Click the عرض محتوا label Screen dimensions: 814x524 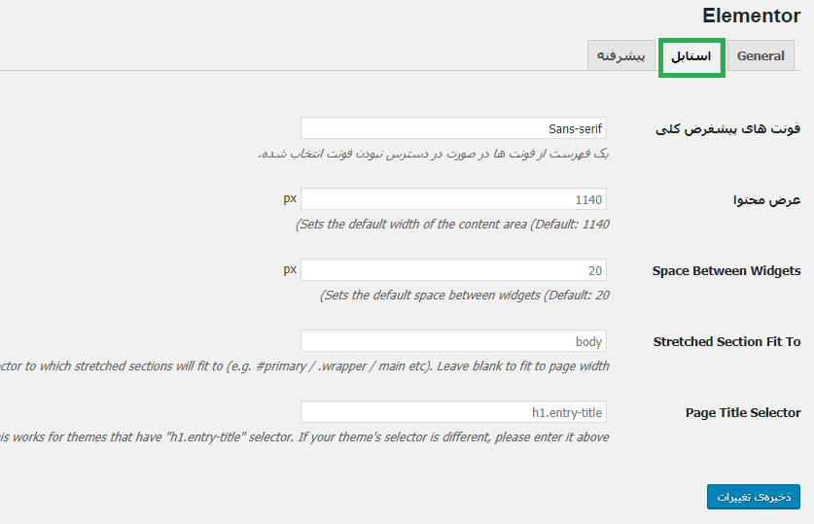766,199
